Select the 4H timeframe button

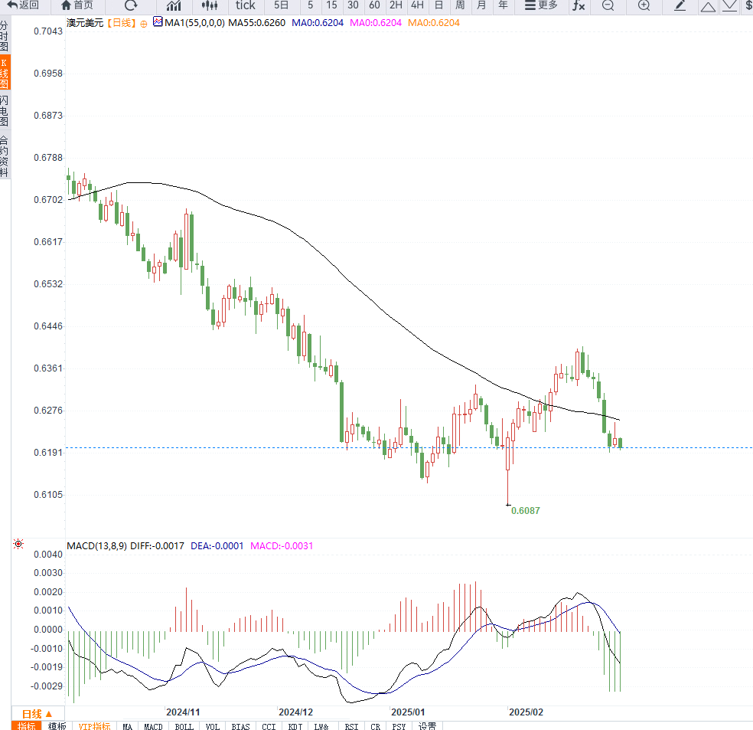tap(417, 5)
